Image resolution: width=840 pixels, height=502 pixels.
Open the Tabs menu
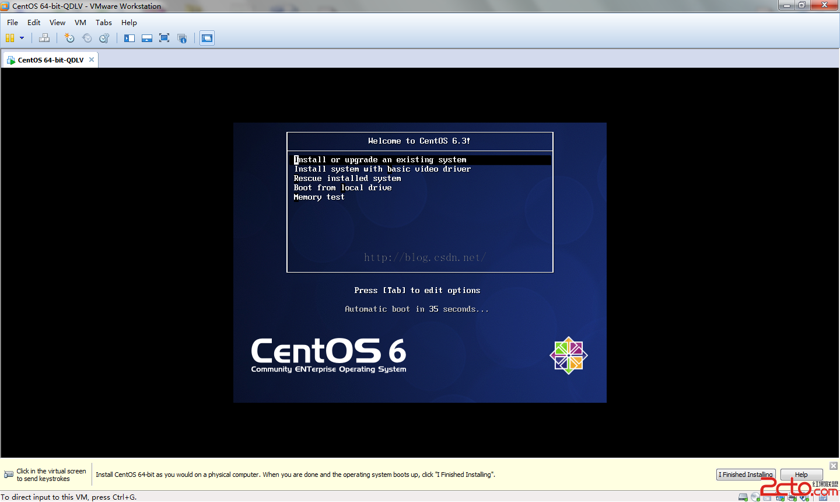(104, 22)
